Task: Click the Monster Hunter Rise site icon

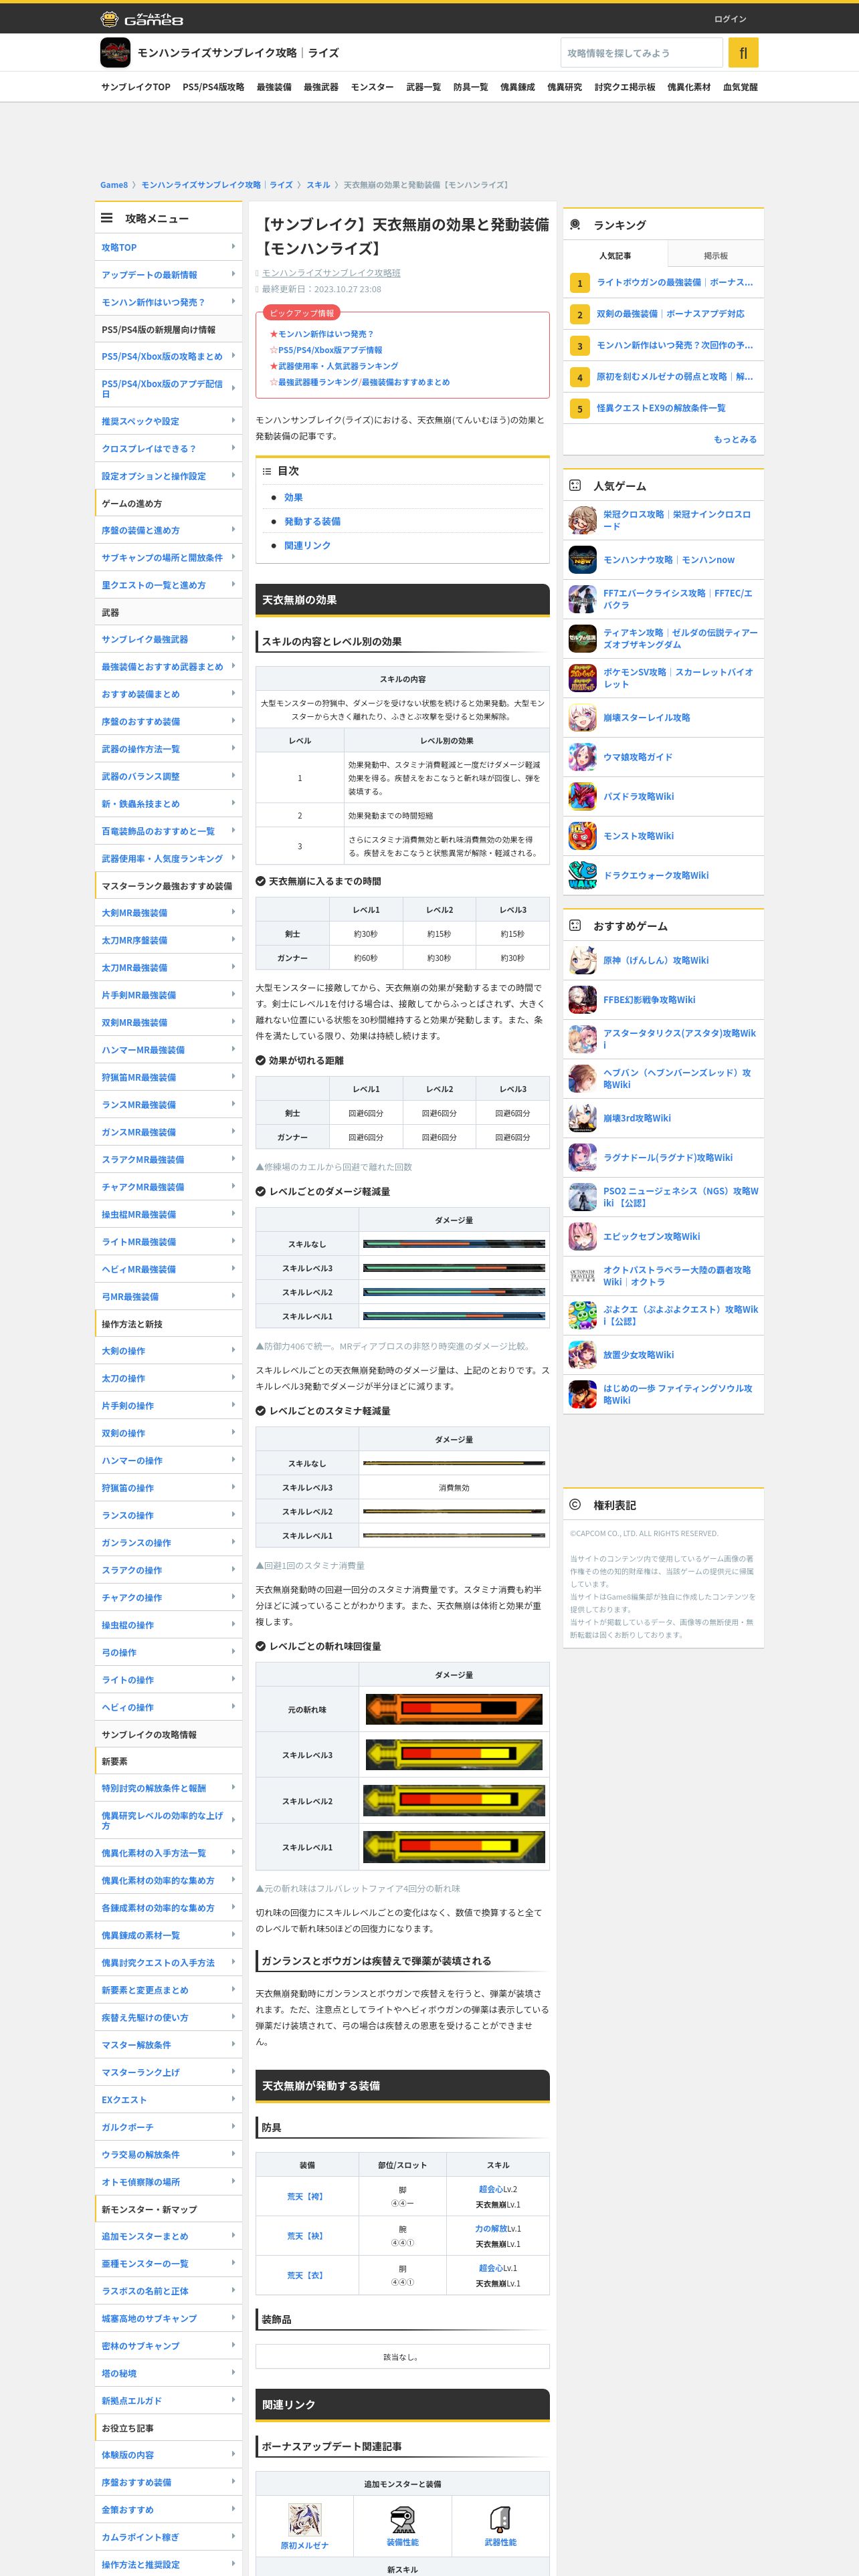Action: [x=115, y=53]
